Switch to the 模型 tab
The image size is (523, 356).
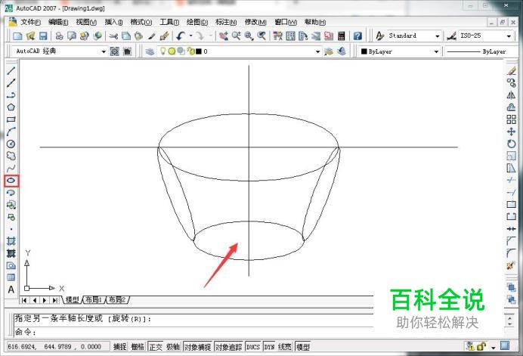72,299
